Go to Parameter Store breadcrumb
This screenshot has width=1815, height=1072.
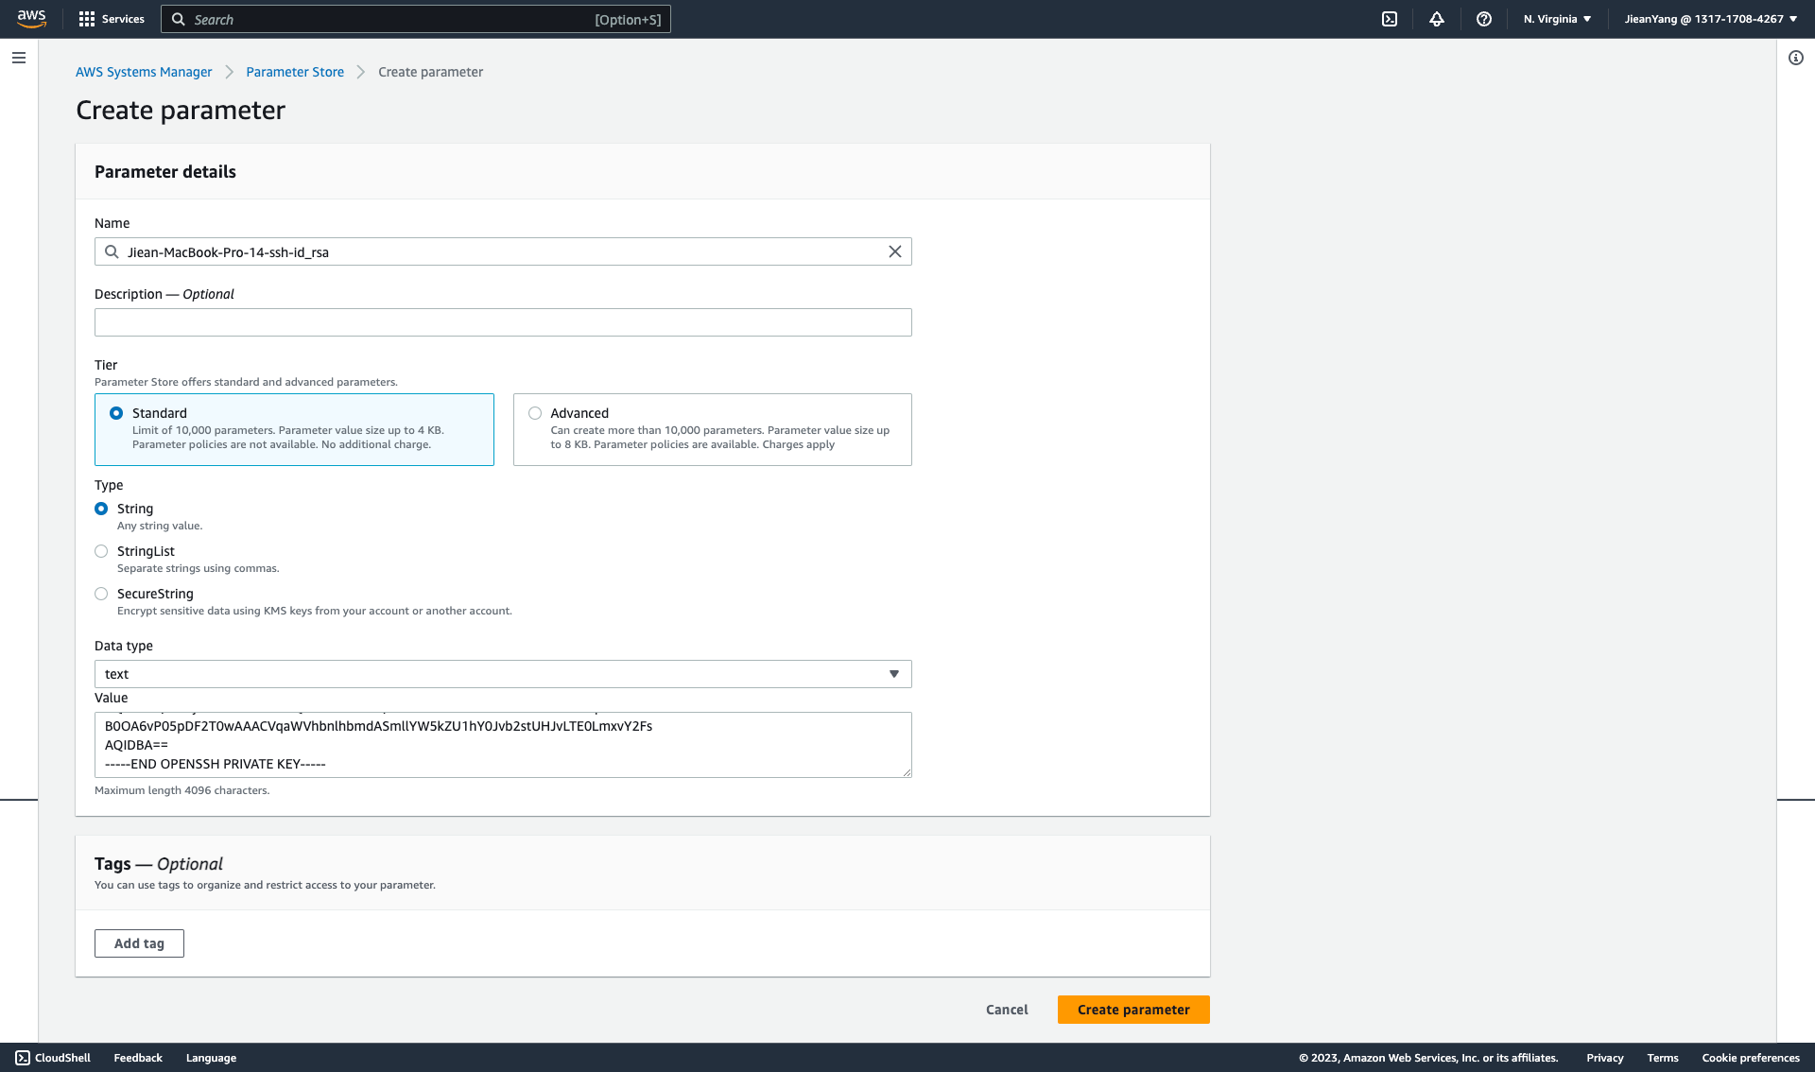[295, 72]
